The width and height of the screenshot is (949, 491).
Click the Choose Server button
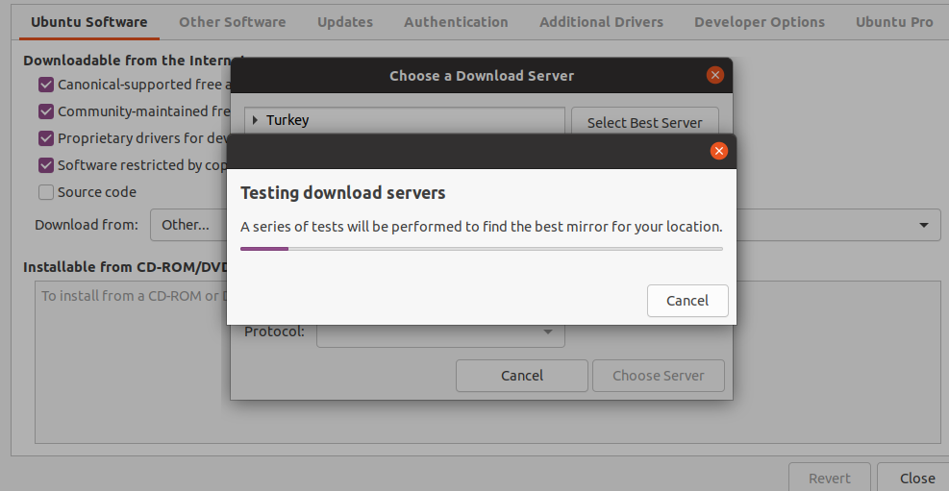click(x=658, y=376)
